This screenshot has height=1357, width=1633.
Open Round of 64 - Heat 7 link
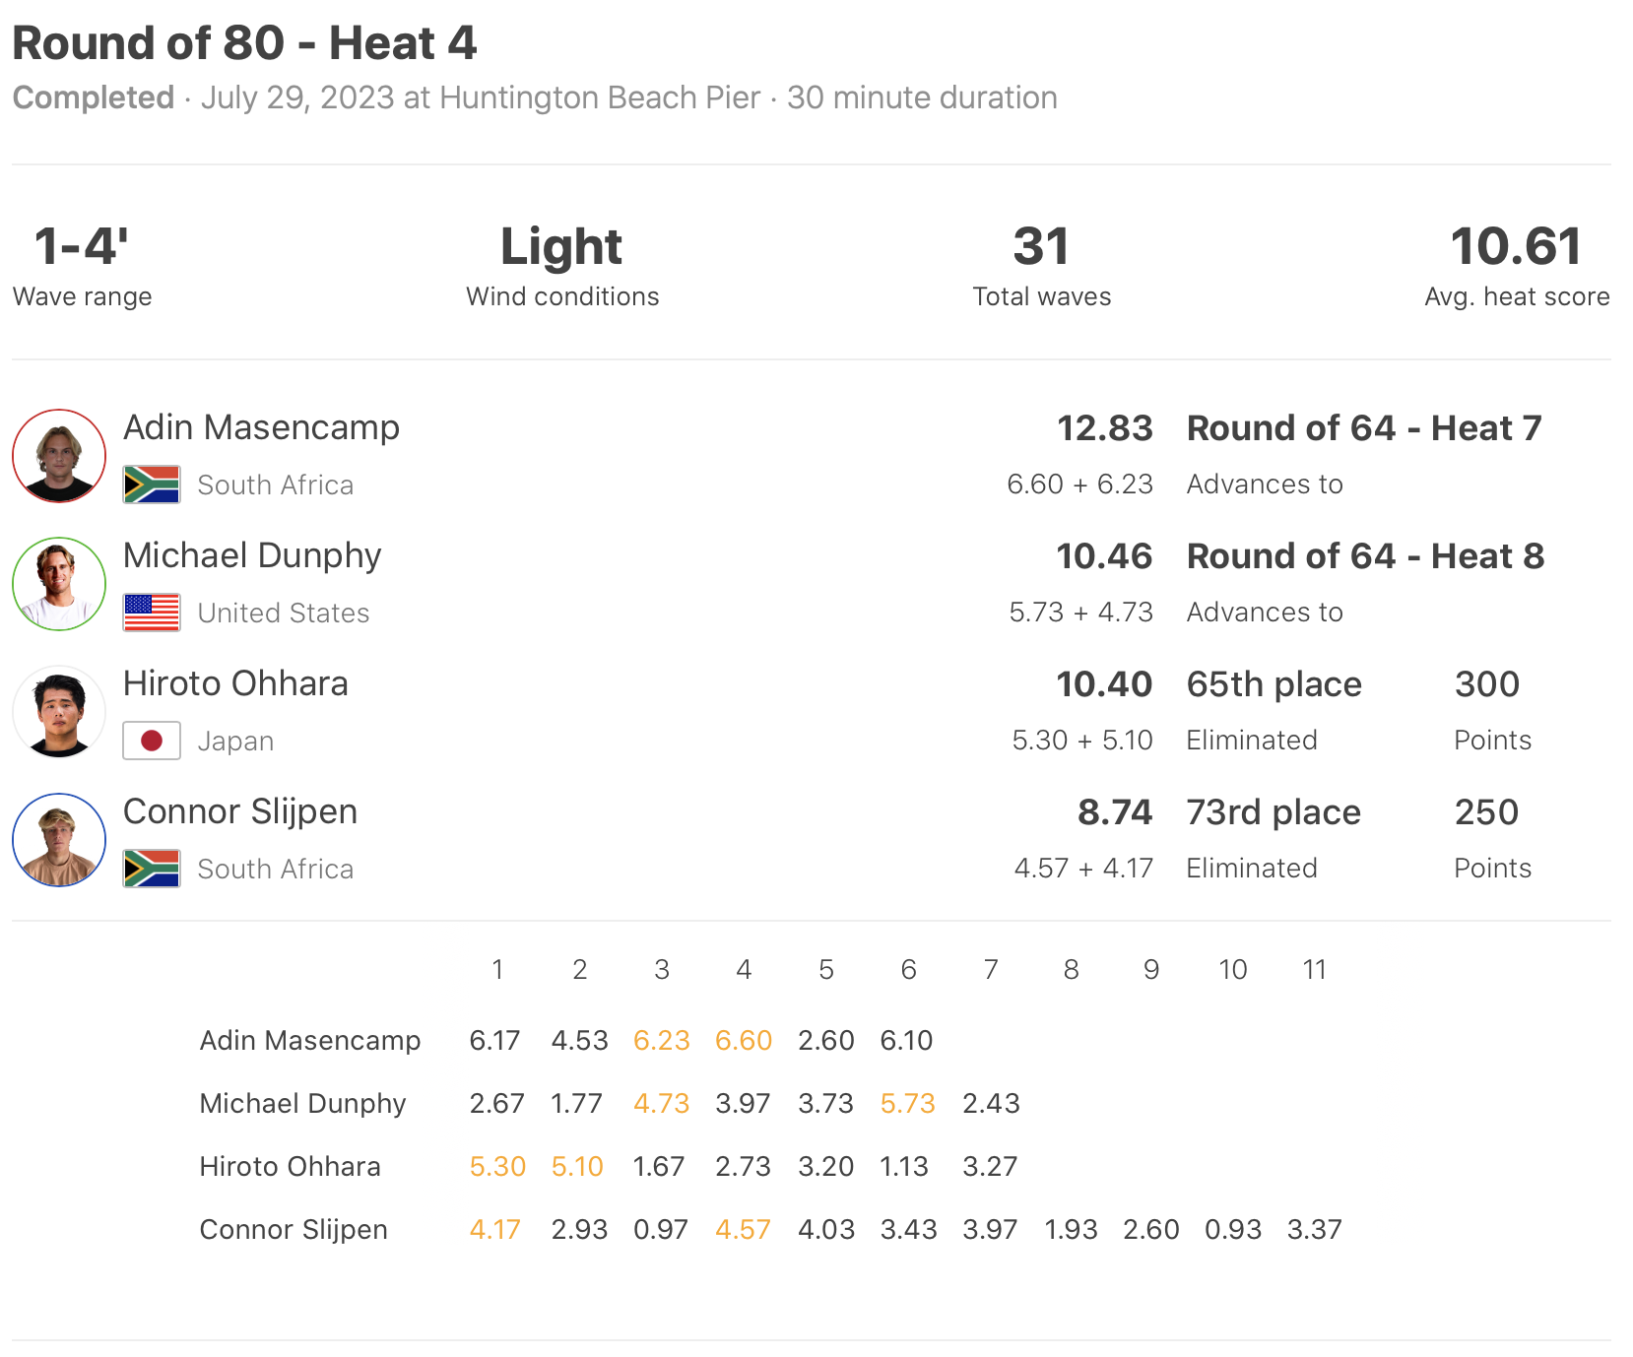1364,428
